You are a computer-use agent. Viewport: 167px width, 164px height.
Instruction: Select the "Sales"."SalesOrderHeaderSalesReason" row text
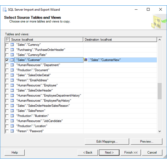(x=43, y=106)
